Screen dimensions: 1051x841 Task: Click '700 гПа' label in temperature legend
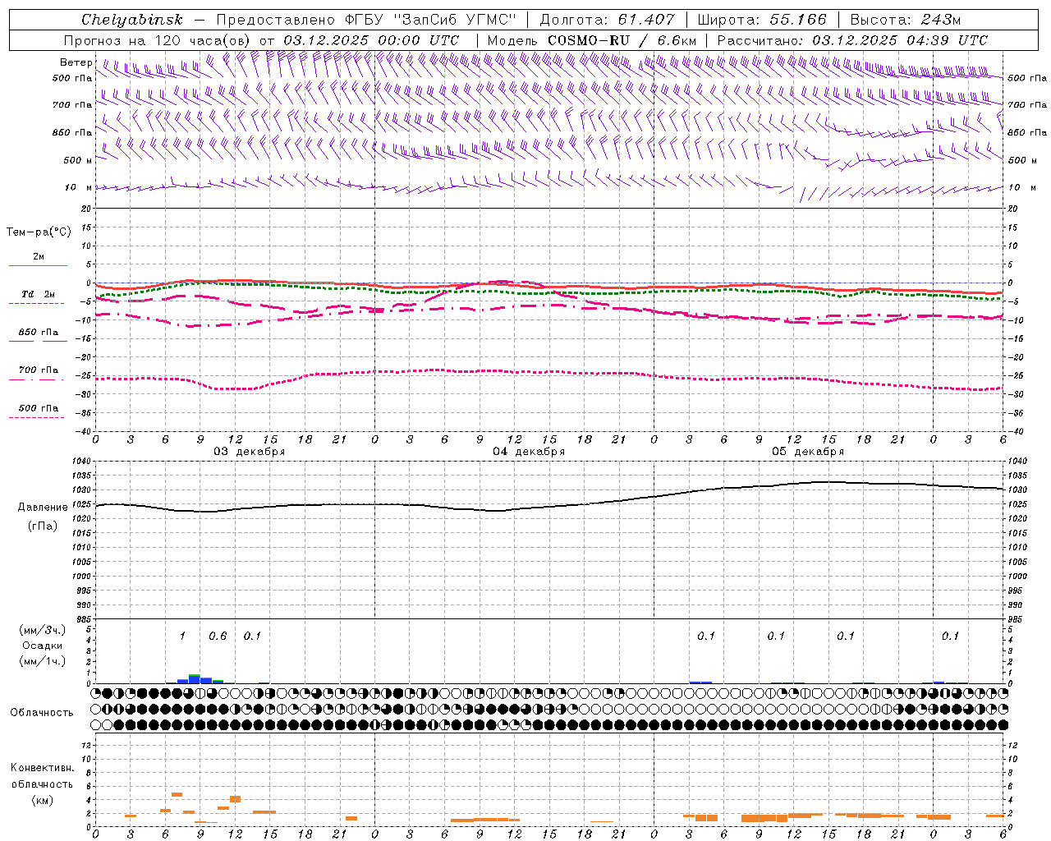tap(38, 370)
